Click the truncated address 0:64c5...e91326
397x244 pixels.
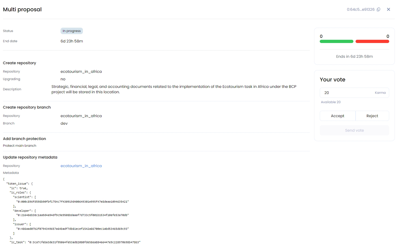(360, 9)
